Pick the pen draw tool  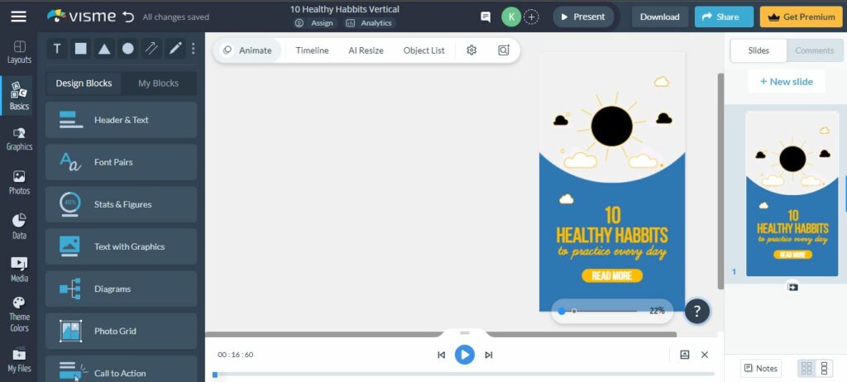click(x=175, y=49)
